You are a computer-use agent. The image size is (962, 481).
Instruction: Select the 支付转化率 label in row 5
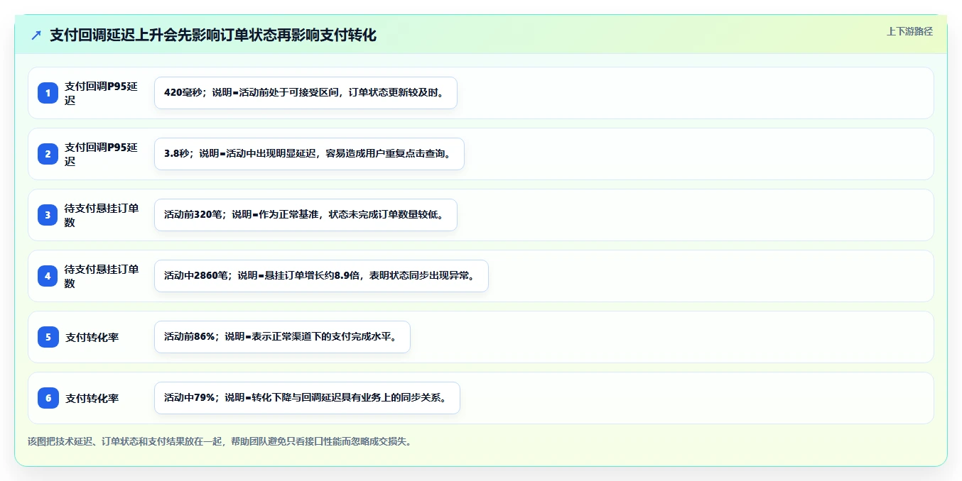point(92,337)
